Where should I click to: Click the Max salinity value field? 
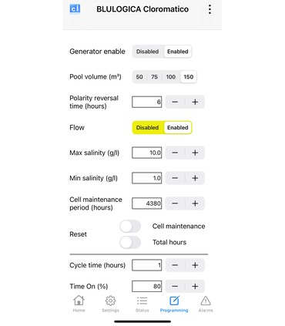147,153
